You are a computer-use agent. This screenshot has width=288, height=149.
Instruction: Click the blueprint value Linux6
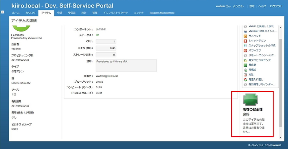pyautogui.click(x=100, y=82)
